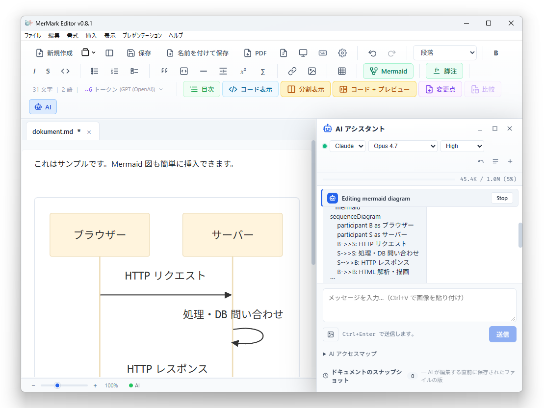Stop the mermaid diagram editing

[502, 198]
